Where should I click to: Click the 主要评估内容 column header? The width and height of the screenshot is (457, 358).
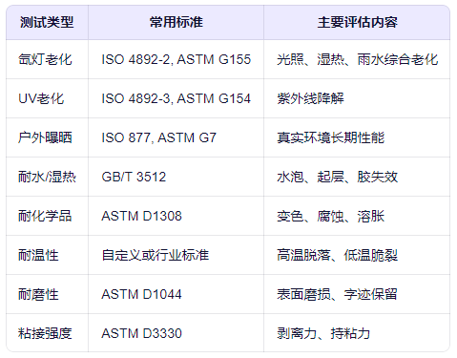[357, 23]
